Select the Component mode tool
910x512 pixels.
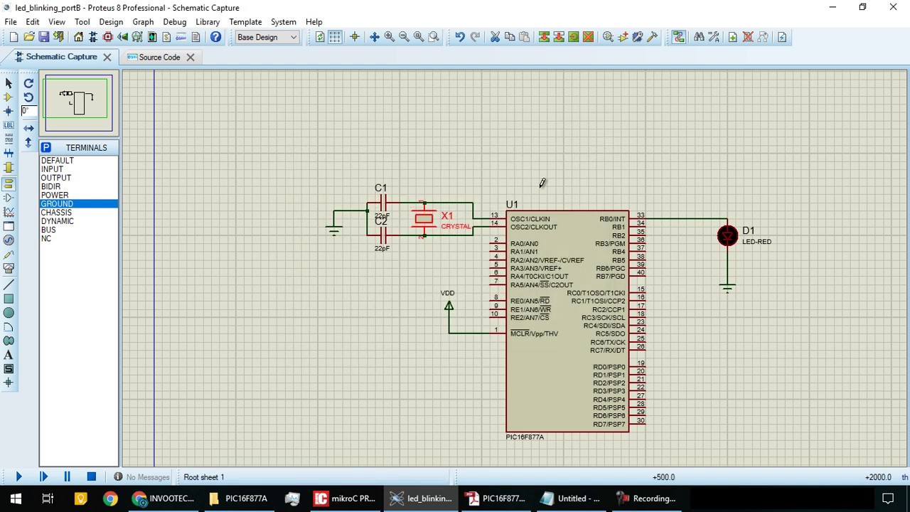(x=9, y=97)
